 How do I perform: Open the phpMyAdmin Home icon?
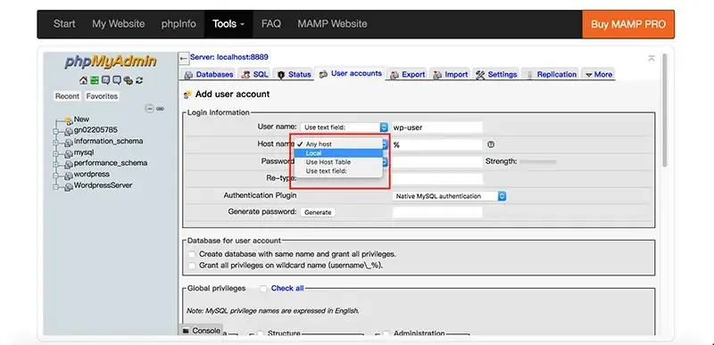click(x=83, y=80)
